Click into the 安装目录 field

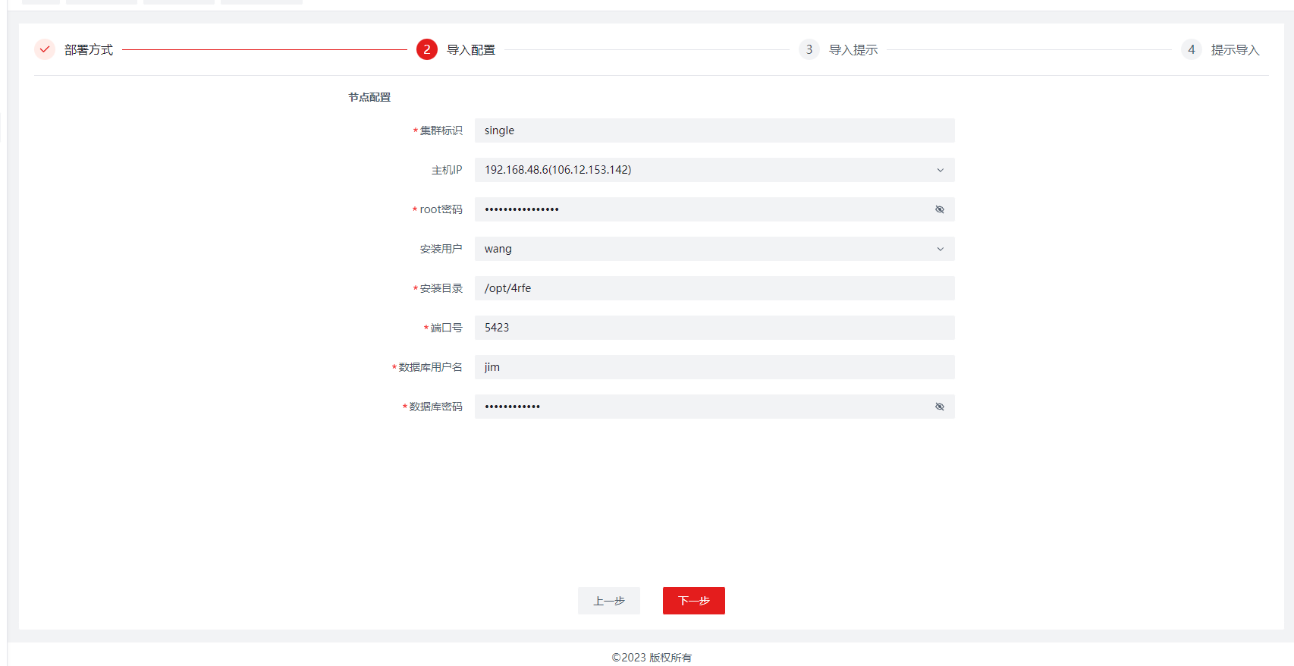[x=713, y=288]
